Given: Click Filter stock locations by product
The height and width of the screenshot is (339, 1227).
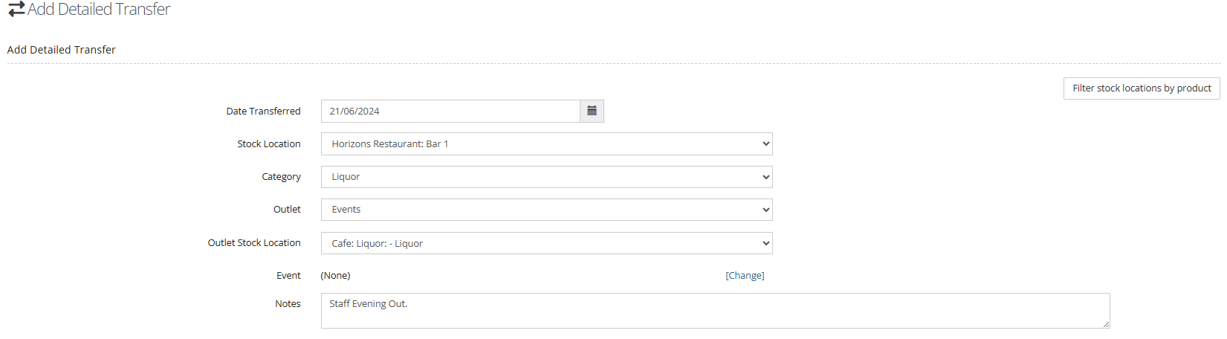Looking at the screenshot, I should [1142, 88].
